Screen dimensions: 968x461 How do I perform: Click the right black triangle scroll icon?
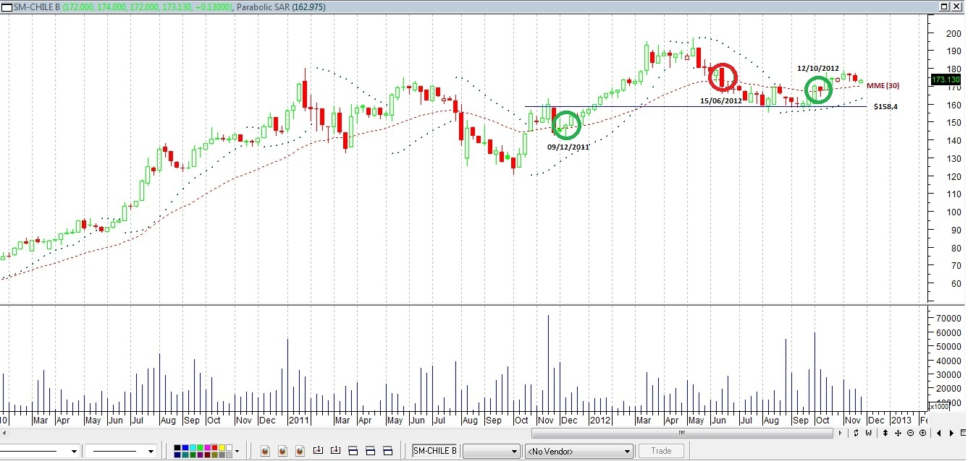[951, 434]
